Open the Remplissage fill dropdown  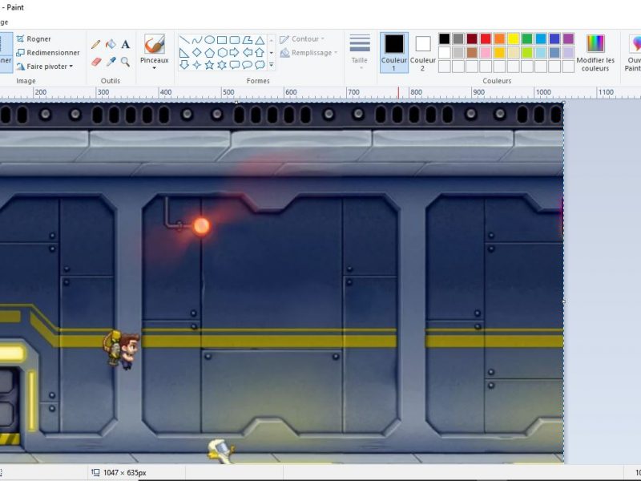click(309, 53)
